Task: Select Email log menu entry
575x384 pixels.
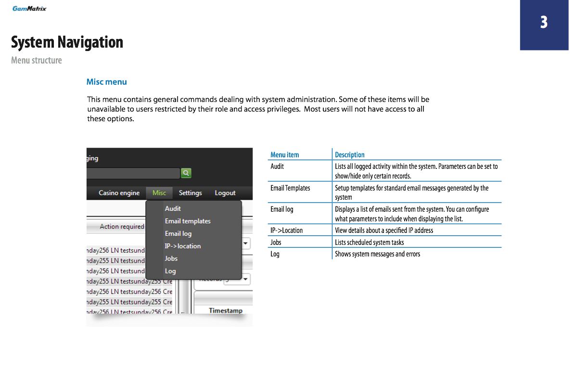Action: [178, 234]
